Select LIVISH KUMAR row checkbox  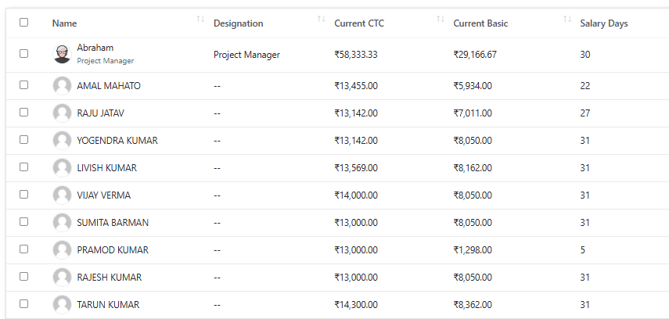[23, 167]
